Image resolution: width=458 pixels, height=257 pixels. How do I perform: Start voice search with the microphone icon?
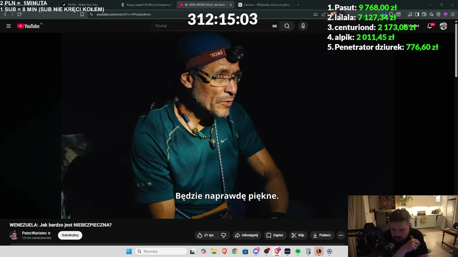(x=303, y=26)
